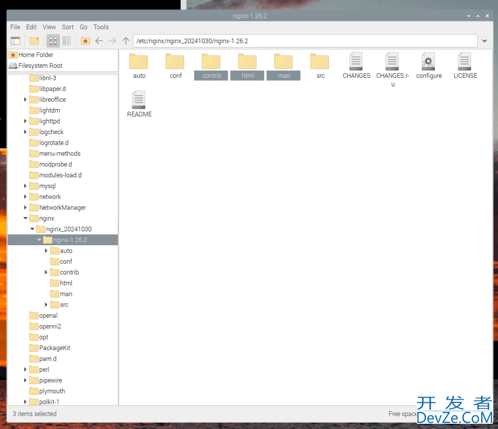Image resolution: width=498 pixels, height=429 pixels.
Task: Select logrotate.d in the directory tree
Action: (x=49, y=142)
